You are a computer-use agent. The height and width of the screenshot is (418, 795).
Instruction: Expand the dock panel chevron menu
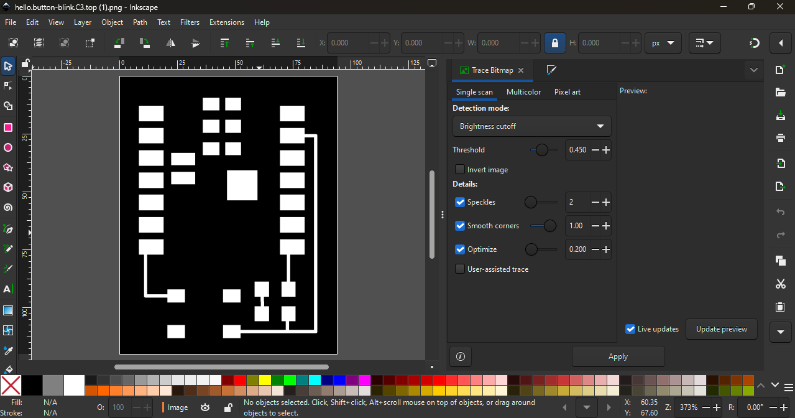click(753, 70)
